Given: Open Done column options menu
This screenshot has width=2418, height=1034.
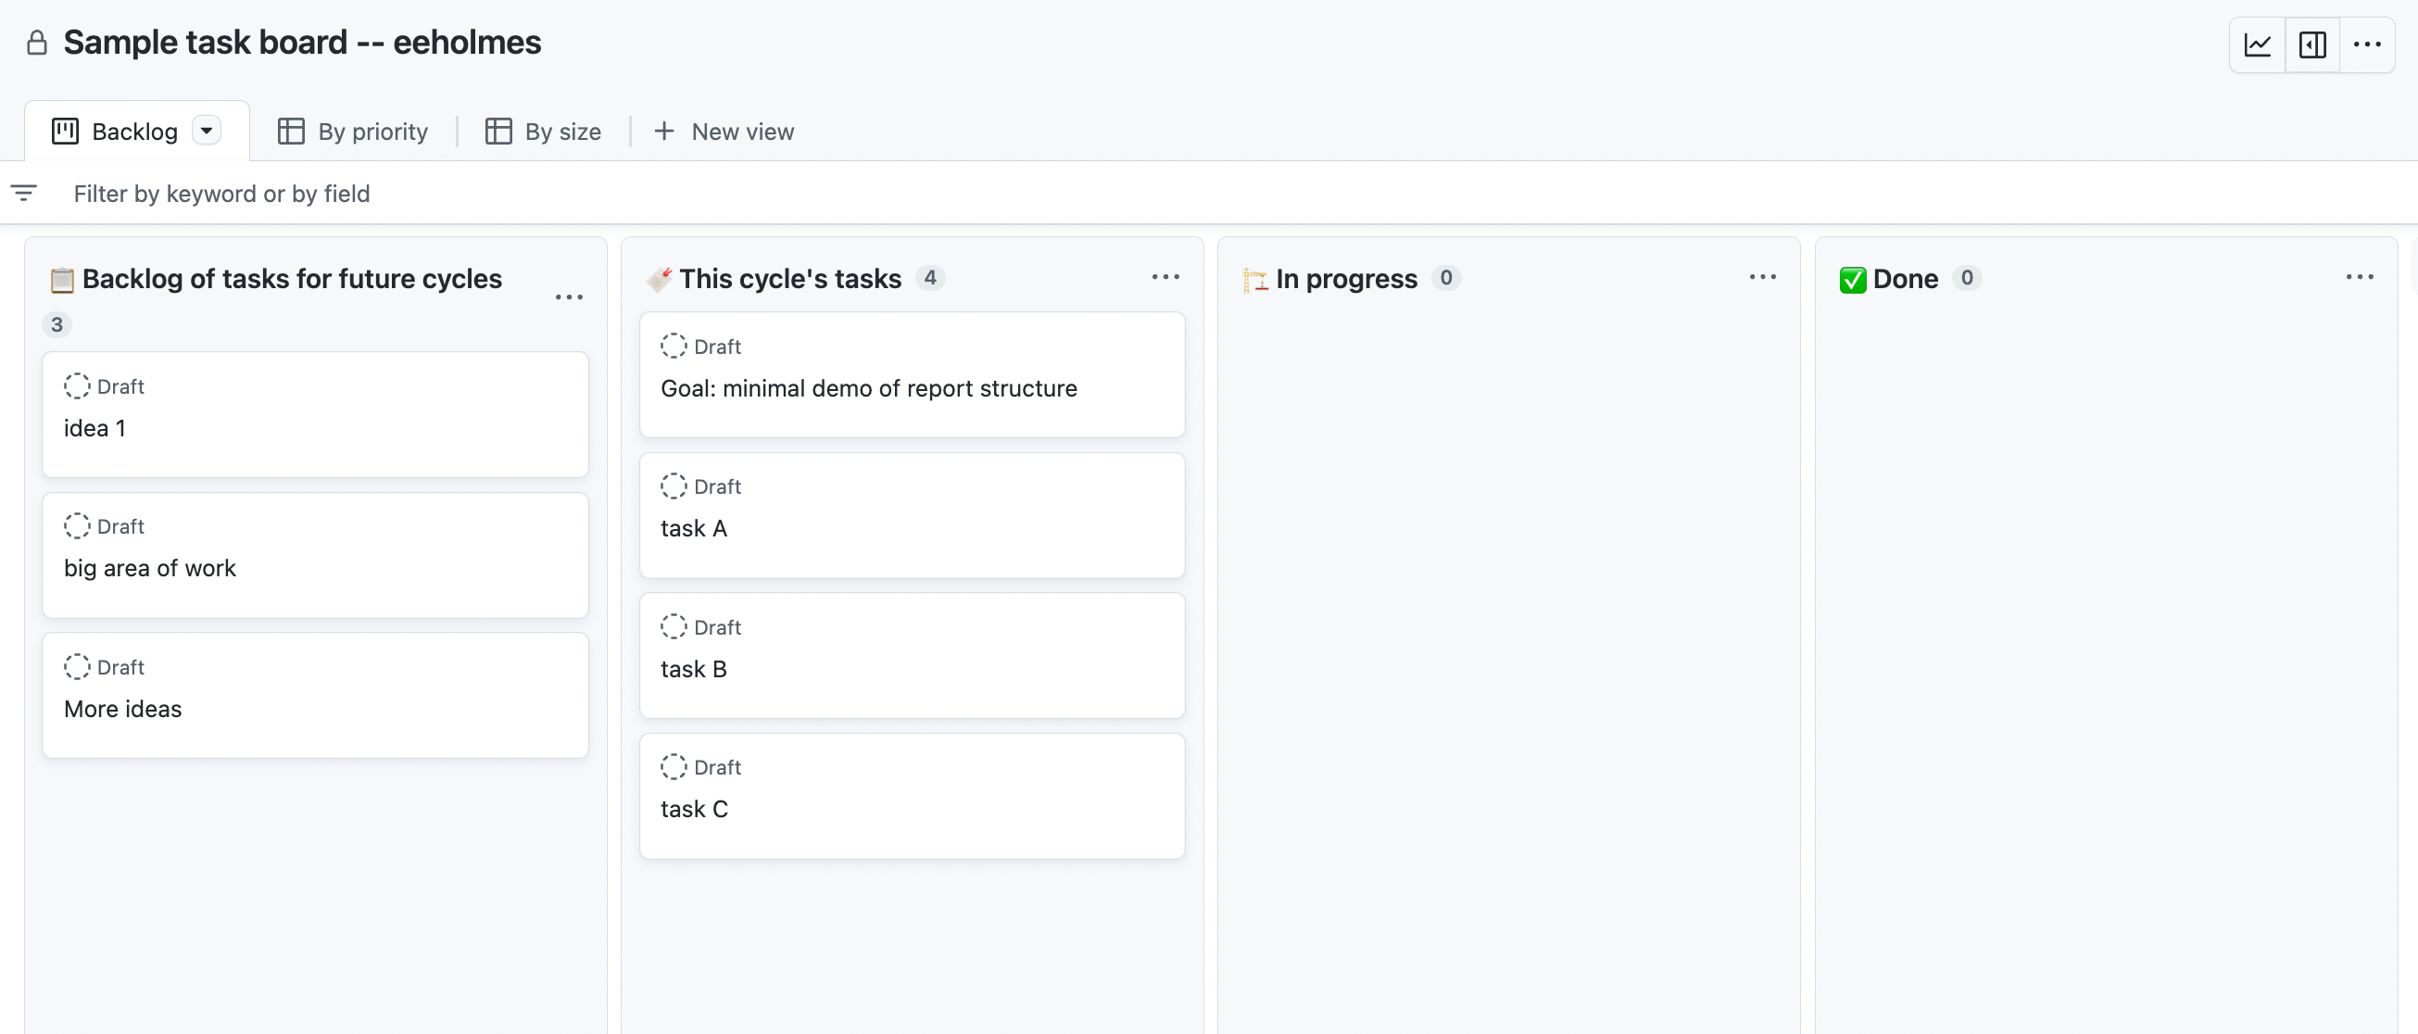Looking at the screenshot, I should [x=2359, y=277].
